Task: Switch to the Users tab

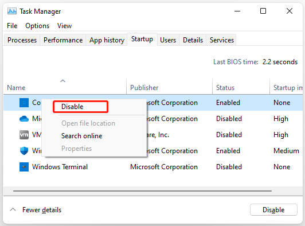Action: (x=168, y=40)
